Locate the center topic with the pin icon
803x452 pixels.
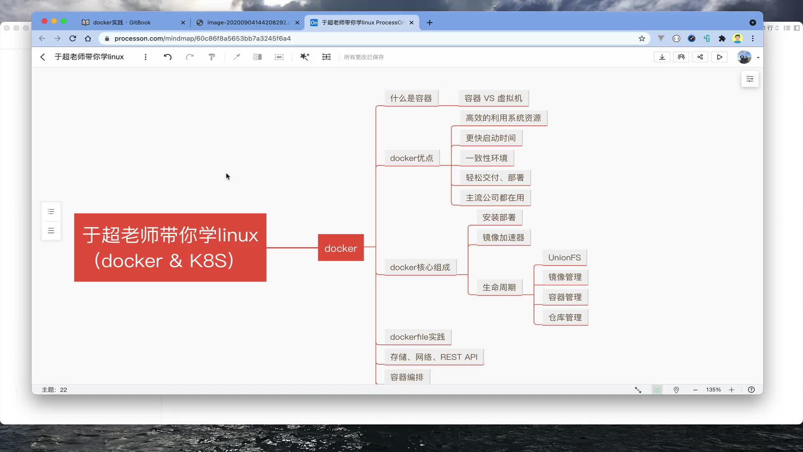(676, 390)
